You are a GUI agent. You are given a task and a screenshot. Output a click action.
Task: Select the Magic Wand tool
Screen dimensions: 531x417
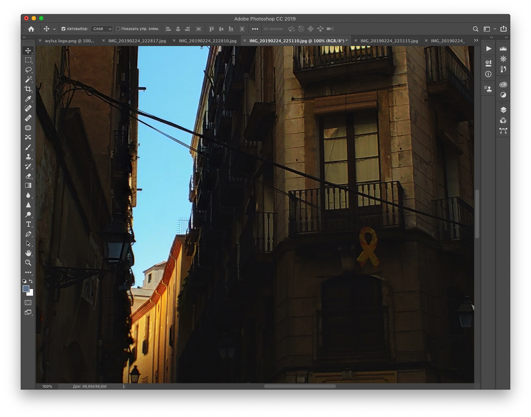(28, 79)
